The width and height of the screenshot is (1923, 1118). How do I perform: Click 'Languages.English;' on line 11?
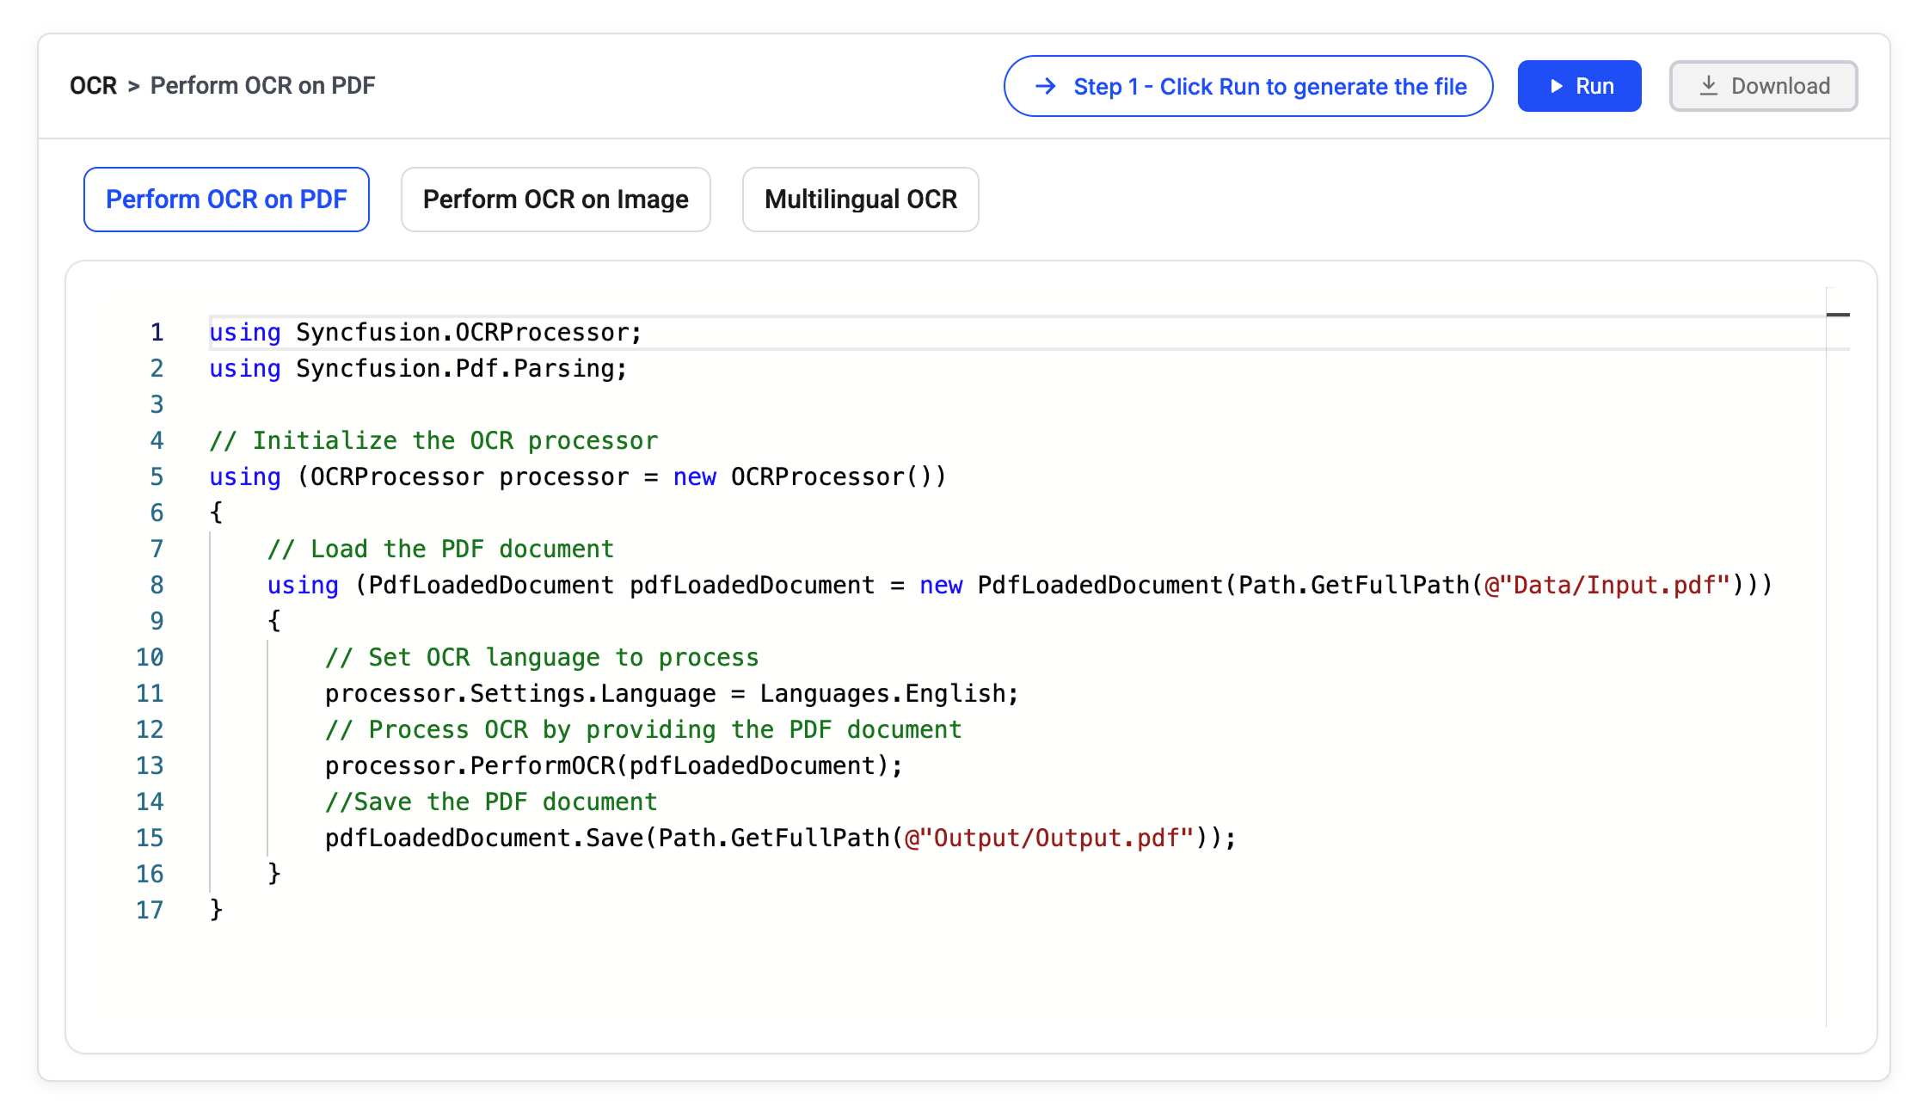889,693
